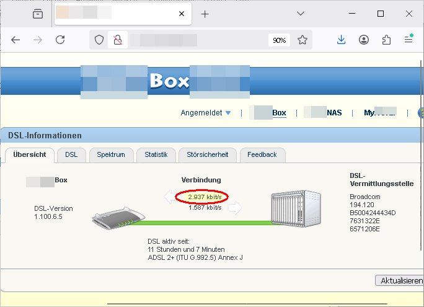Open the Statistik tab
The height and width of the screenshot is (307, 424).
(x=156, y=154)
